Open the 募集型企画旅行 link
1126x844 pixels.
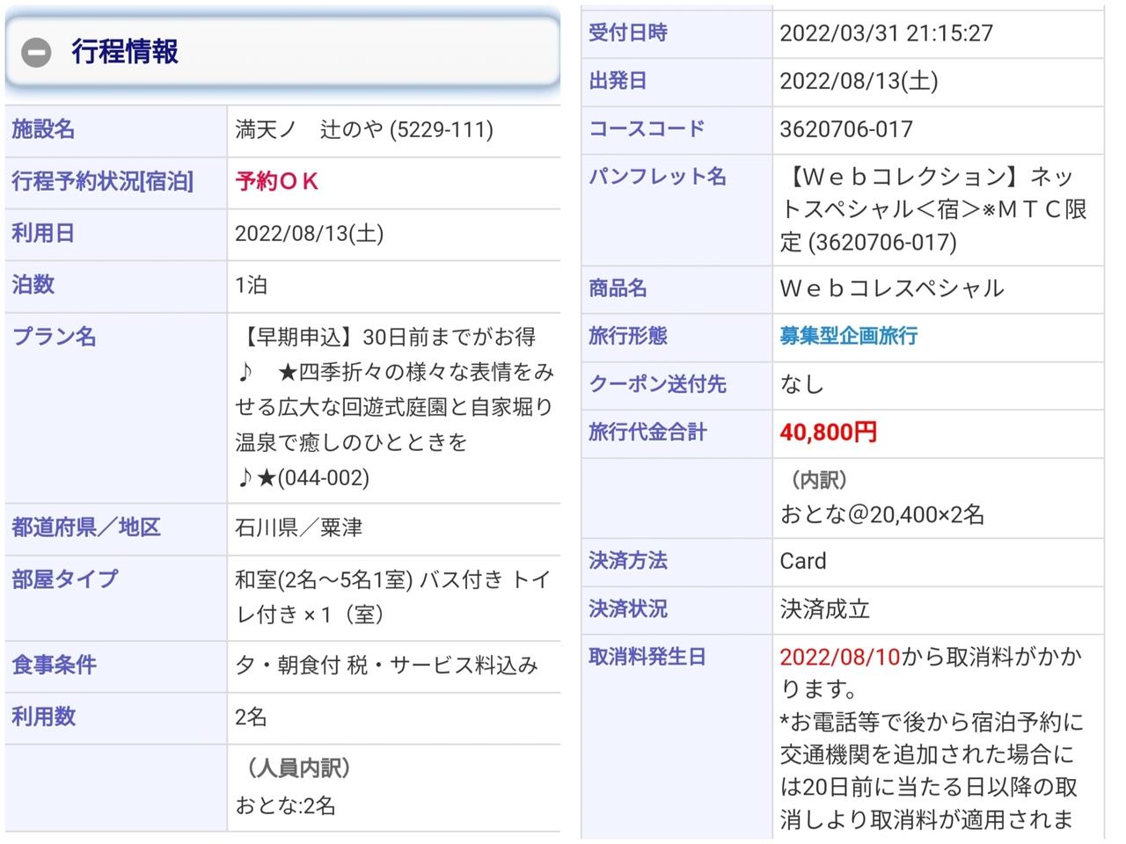tap(848, 336)
